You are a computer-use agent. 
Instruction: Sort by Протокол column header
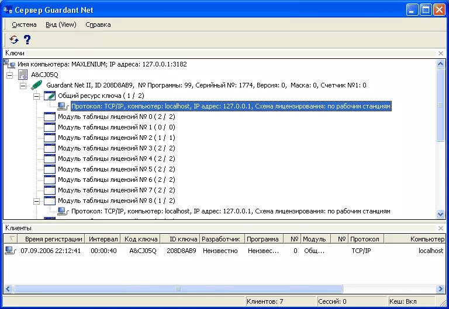pyautogui.click(x=365, y=239)
